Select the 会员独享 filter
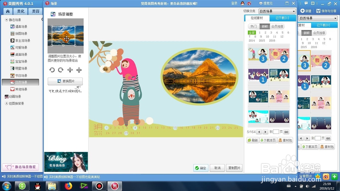Viewport: 340px width, 191px height. [277, 26]
